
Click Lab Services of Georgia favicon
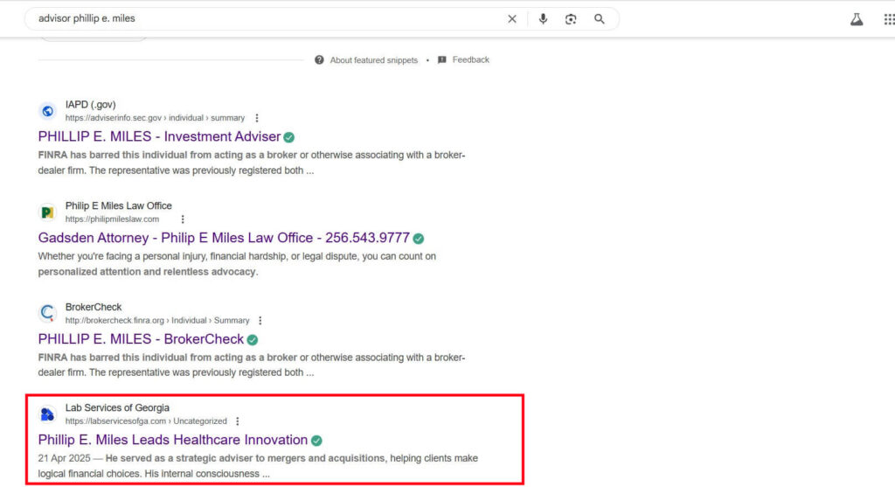(48, 414)
